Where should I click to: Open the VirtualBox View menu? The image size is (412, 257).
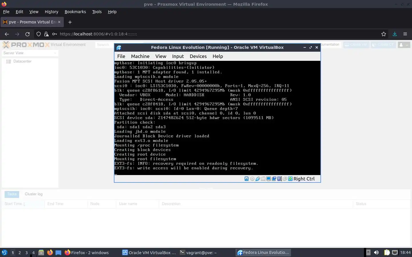pos(161,56)
